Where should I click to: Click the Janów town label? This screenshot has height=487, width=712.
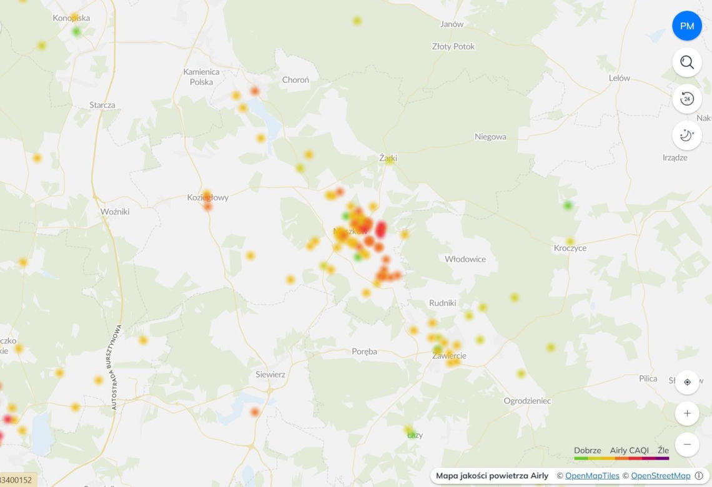tap(452, 24)
